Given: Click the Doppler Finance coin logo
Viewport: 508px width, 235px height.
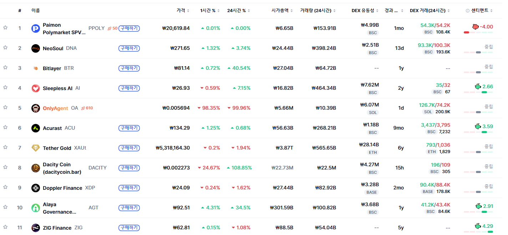Looking at the screenshot, I should click(36, 188).
